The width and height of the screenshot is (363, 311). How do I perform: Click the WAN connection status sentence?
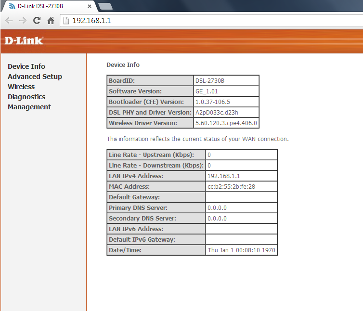click(x=198, y=139)
